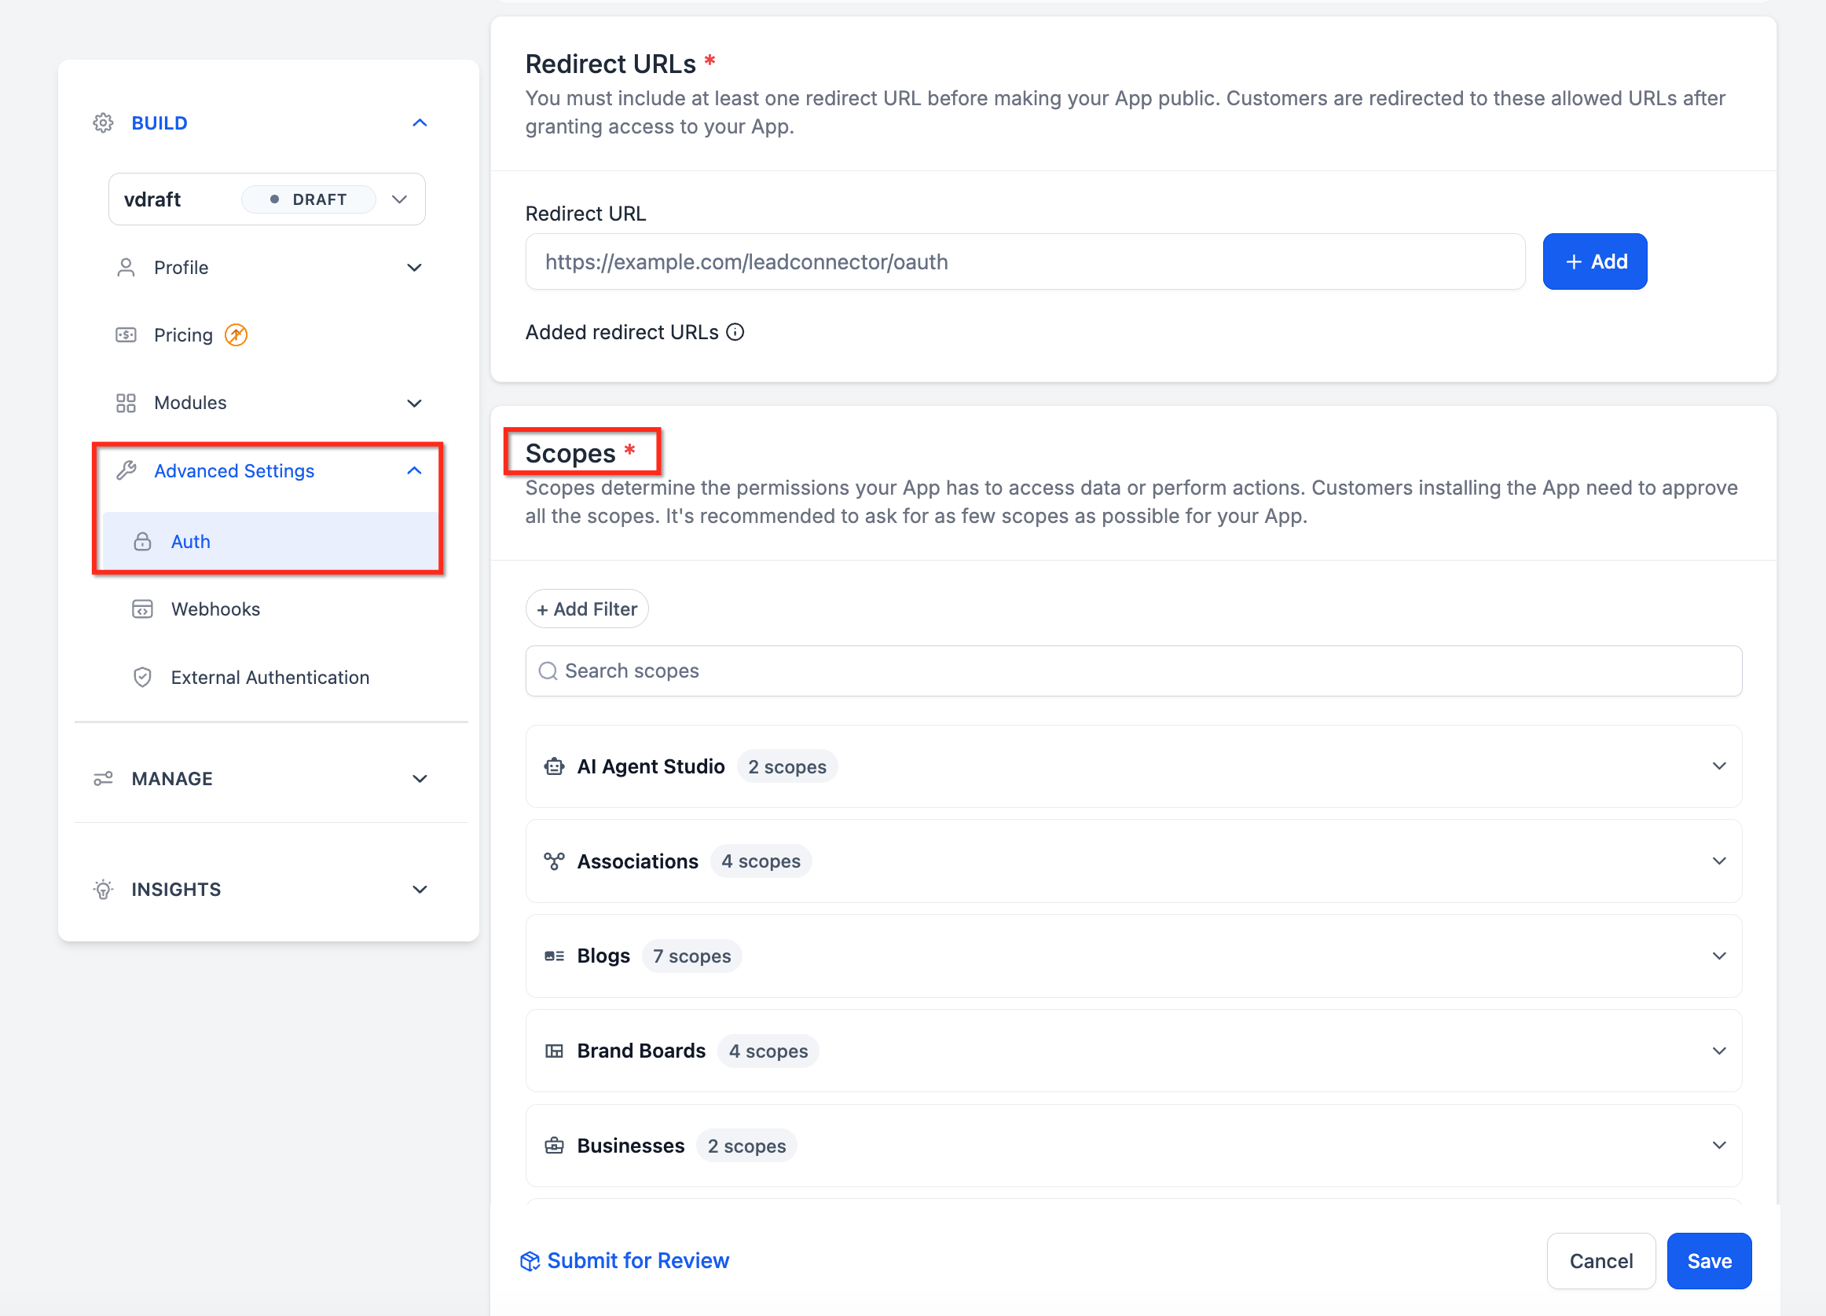Viewport: 1826px width, 1316px height.
Task: Click the info icon beside Added redirect URLs
Action: tap(735, 332)
